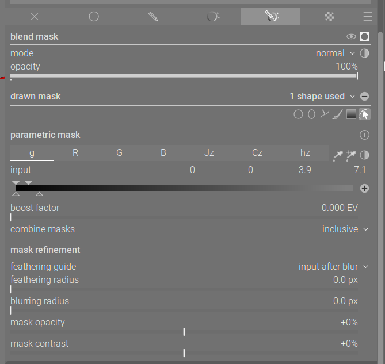Image resolution: width=385 pixels, height=364 pixels.
Task: Expand the drawn mask shapes dropdown
Action: coord(322,97)
